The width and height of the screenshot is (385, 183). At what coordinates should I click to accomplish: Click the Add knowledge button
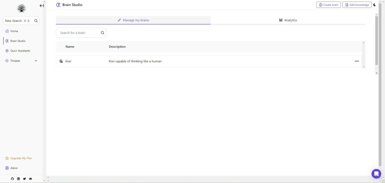pos(357,5)
